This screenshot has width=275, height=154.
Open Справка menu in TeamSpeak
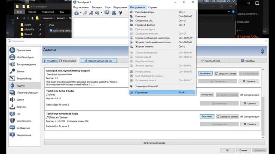(x=153, y=7)
